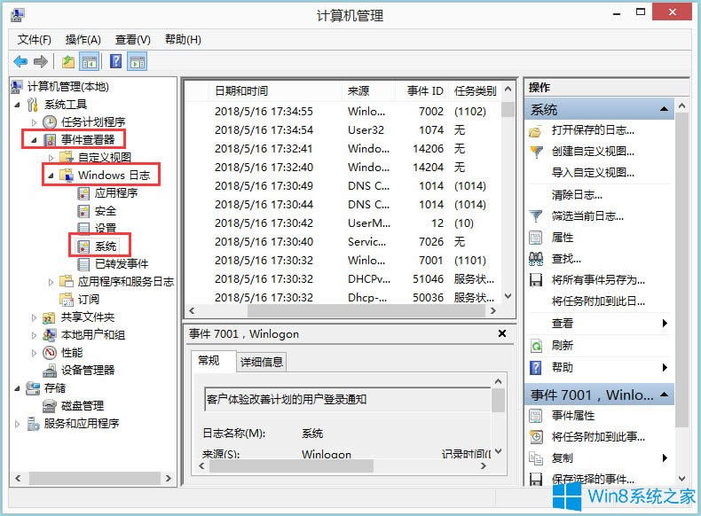The image size is (701, 516).
Task: Click the binoculars icon beside 查找
Action: pyautogui.click(x=535, y=259)
